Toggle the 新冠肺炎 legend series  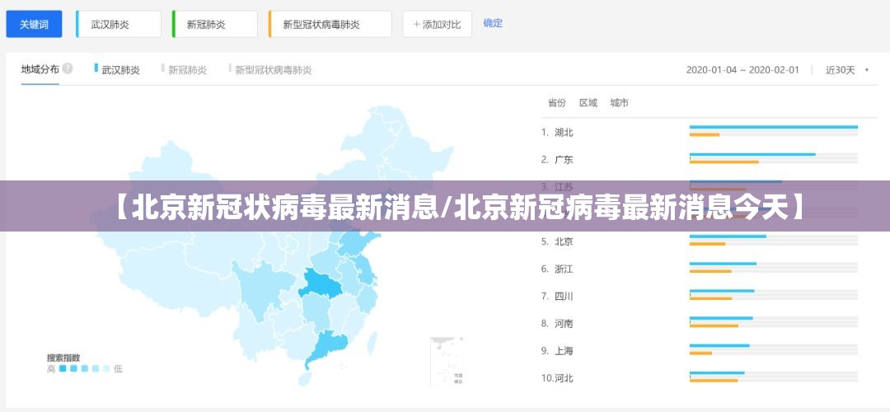point(185,70)
